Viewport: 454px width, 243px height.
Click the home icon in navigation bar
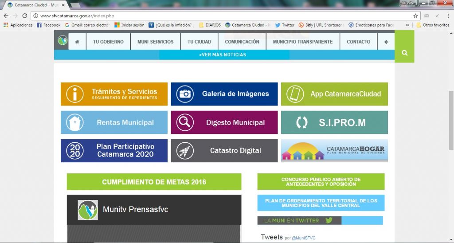click(77, 42)
